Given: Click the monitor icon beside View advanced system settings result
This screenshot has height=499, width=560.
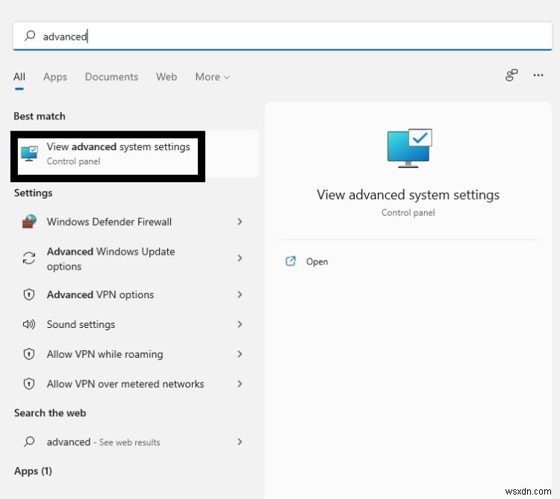Looking at the screenshot, I should click(x=29, y=154).
